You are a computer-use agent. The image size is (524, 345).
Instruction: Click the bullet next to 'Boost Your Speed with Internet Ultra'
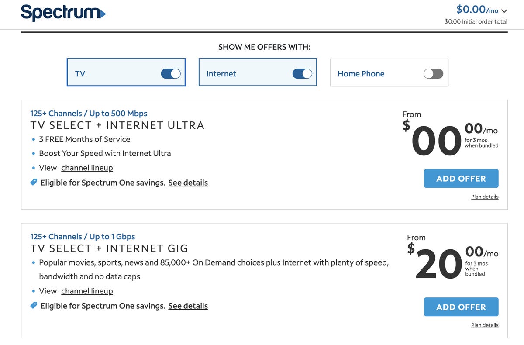click(33, 153)
